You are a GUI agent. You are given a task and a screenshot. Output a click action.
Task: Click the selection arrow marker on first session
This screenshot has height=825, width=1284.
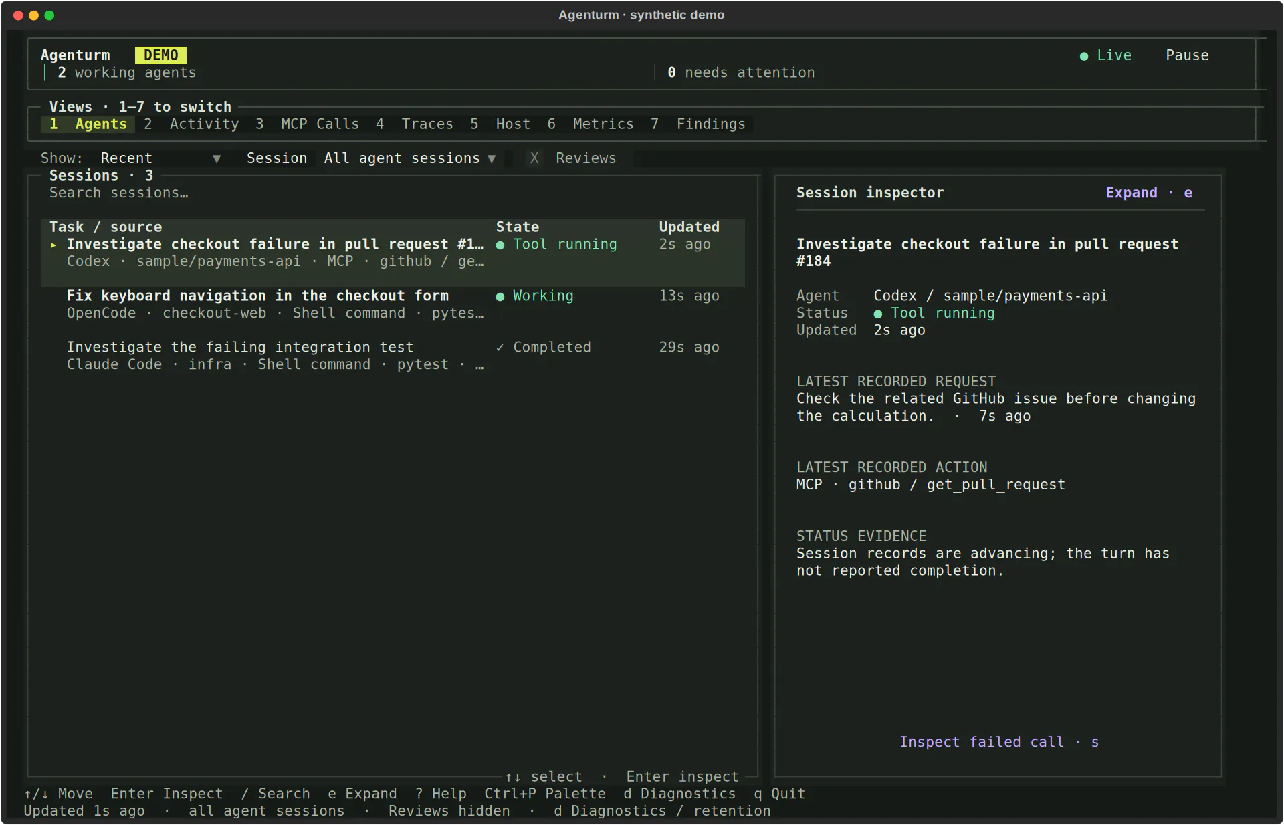pyautogui.click(x=53, y=245)
